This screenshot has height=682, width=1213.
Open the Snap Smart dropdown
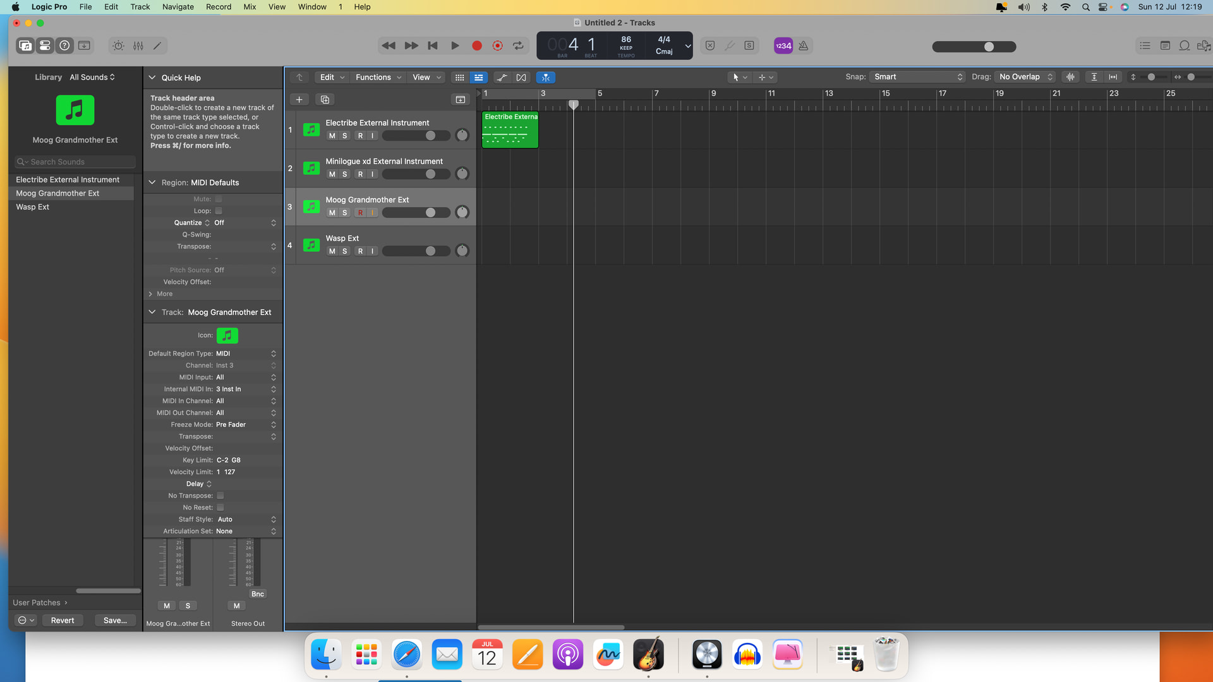pyautogui.click(x=918, y=77)
